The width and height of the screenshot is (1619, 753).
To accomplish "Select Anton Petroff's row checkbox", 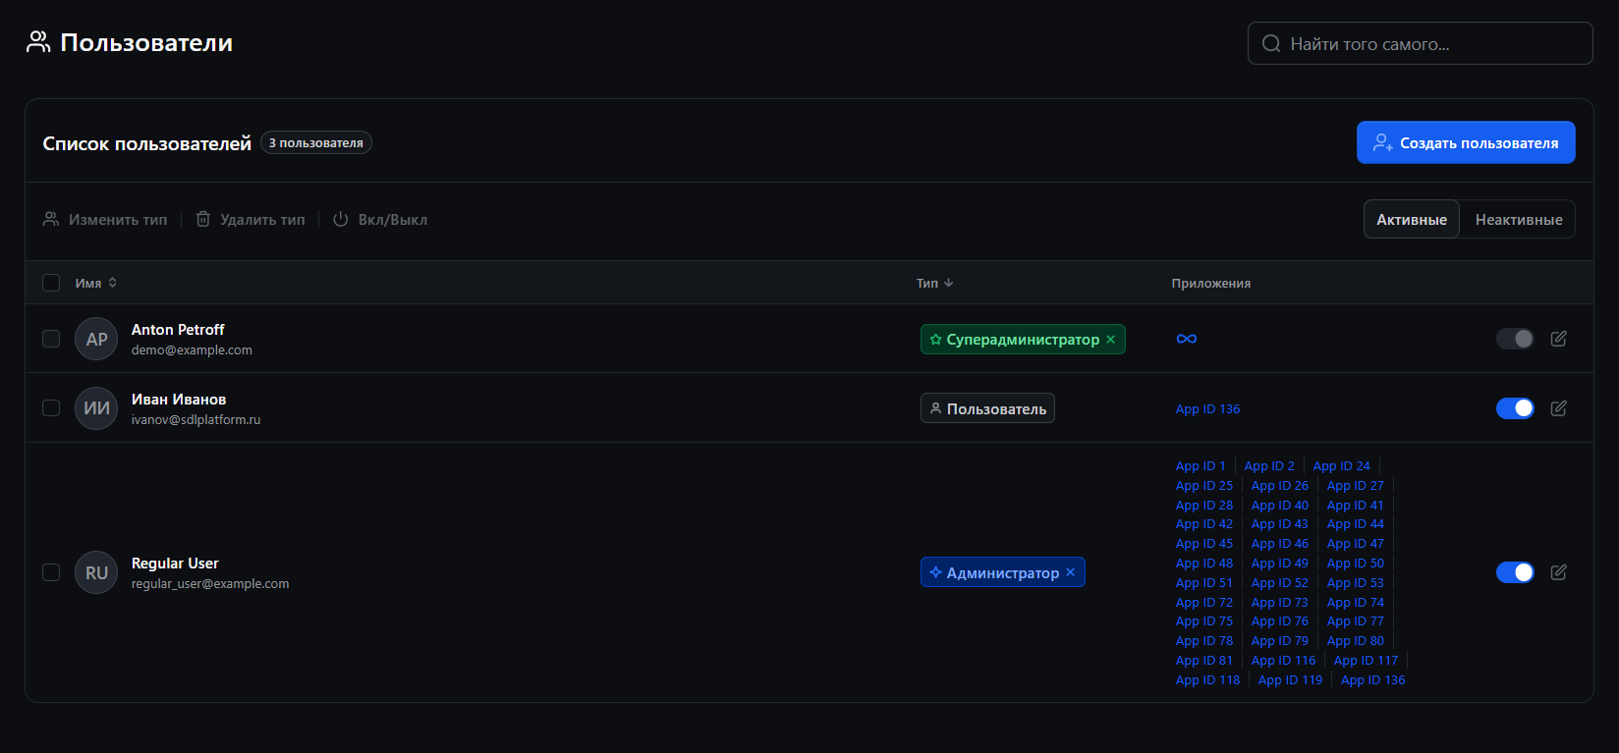I will coord(51,339).
